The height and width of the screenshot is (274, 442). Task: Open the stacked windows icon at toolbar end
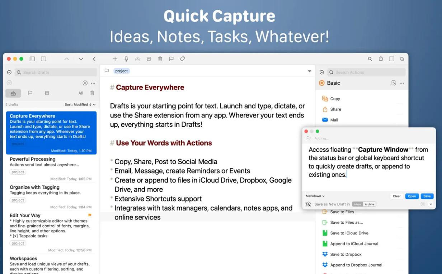click(x=402, y=59)
